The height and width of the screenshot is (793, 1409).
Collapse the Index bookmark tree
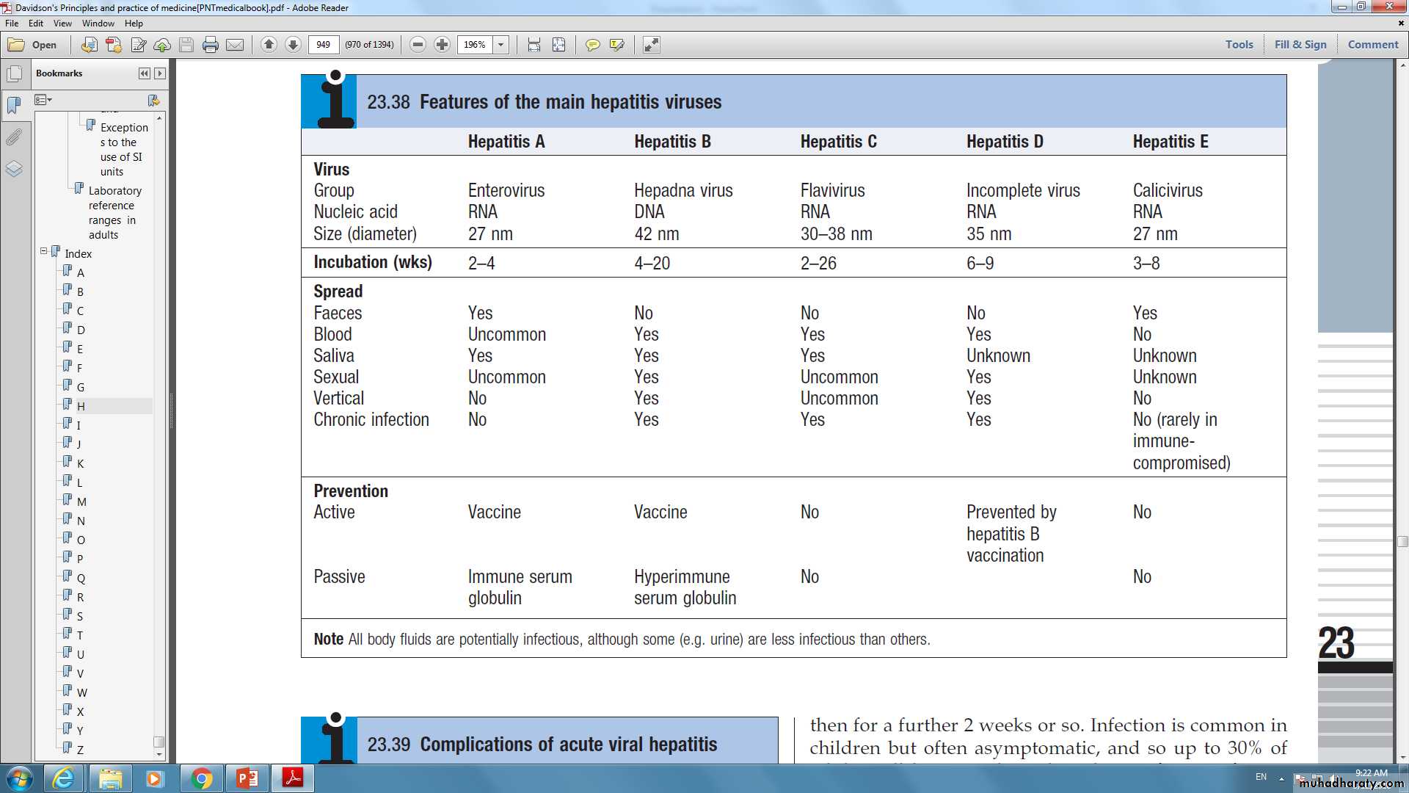tap(43, 251)
